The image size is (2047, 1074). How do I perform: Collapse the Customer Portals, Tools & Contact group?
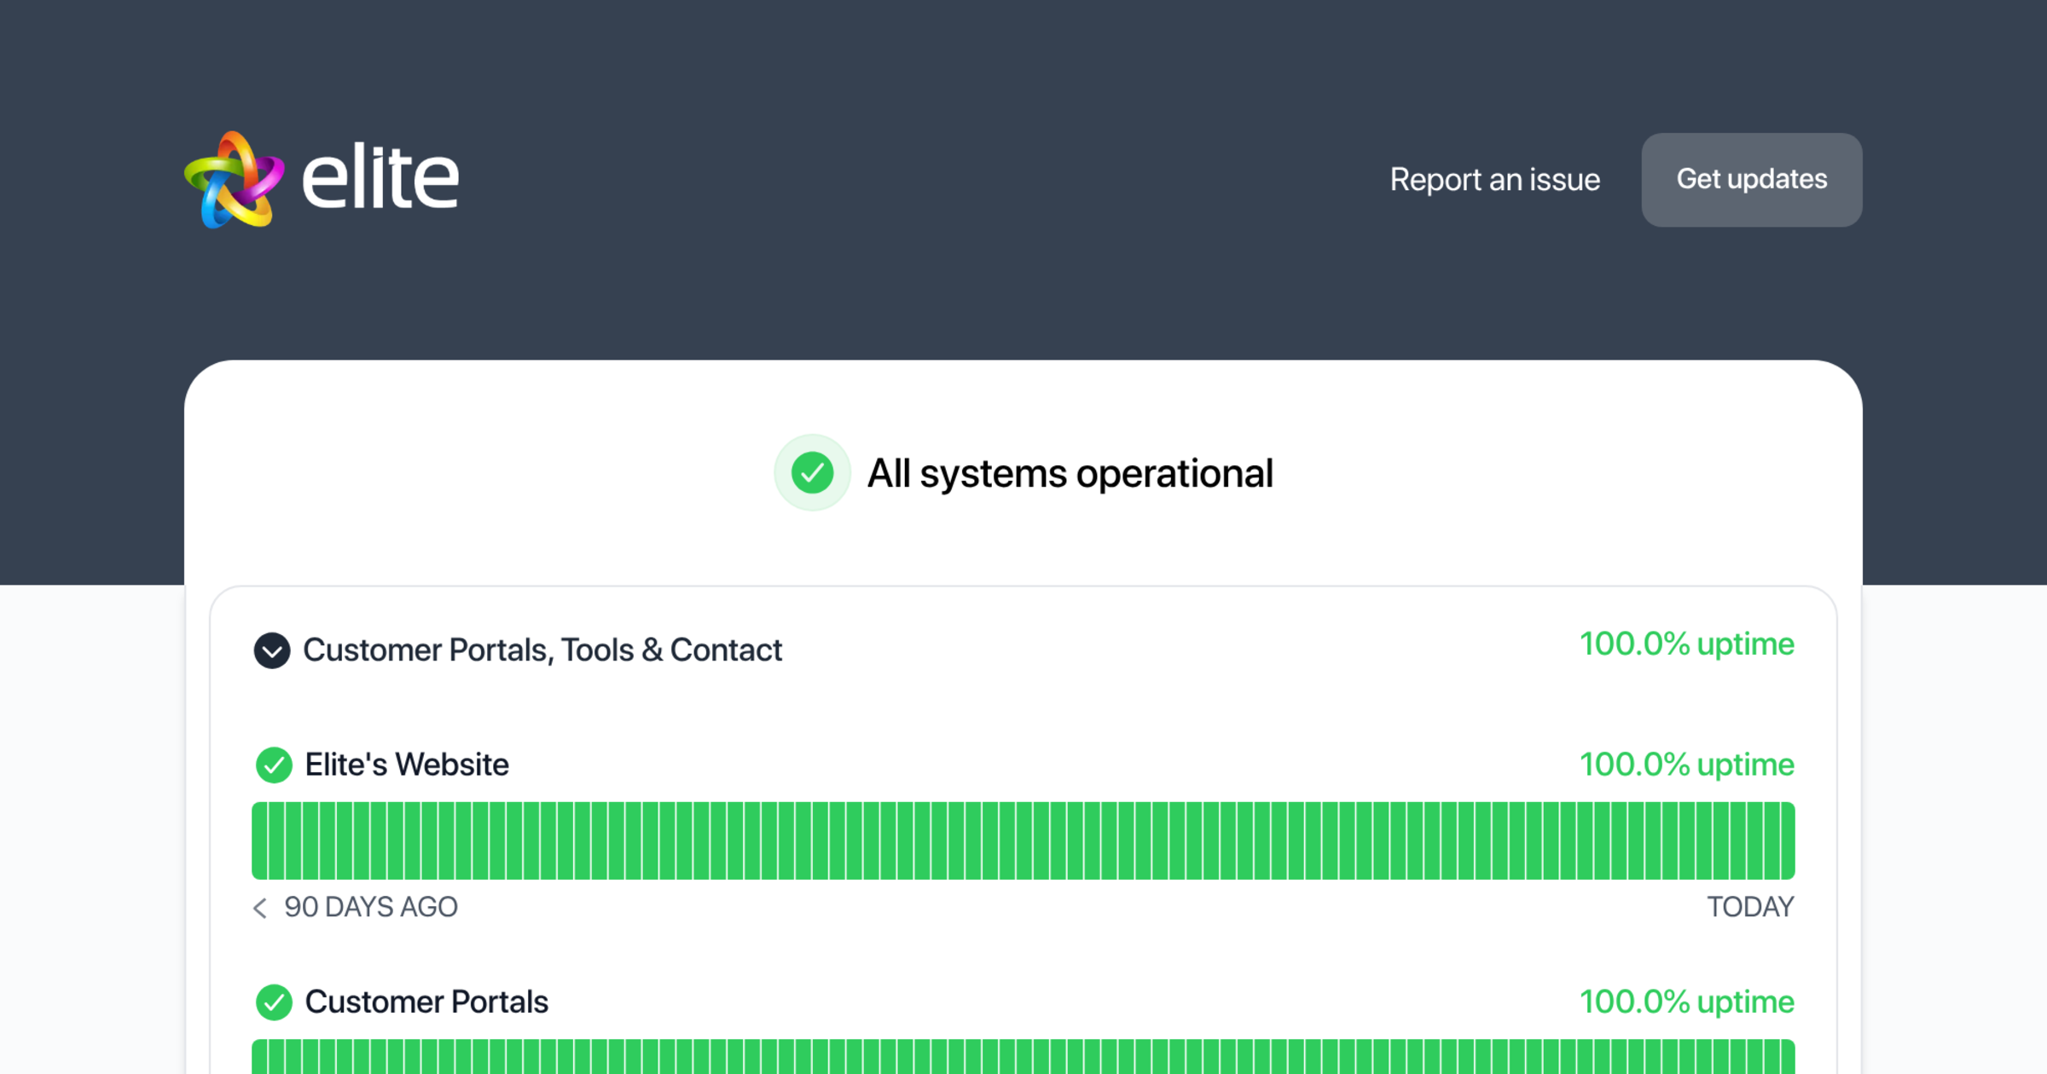272,650
